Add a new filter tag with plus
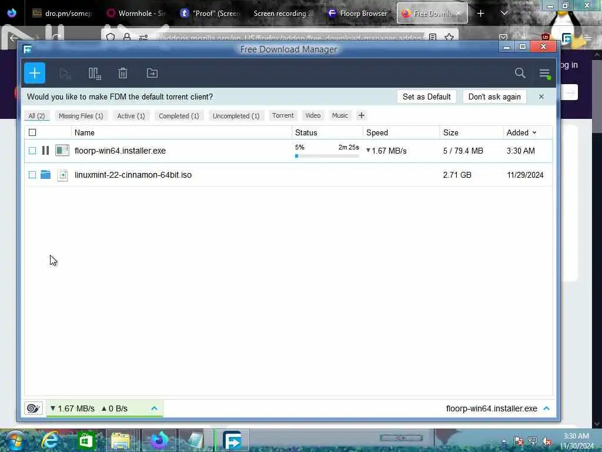Image resolution: width=602 pixels, height=452 pixels. pyautogui.click(x=362, y=115)
